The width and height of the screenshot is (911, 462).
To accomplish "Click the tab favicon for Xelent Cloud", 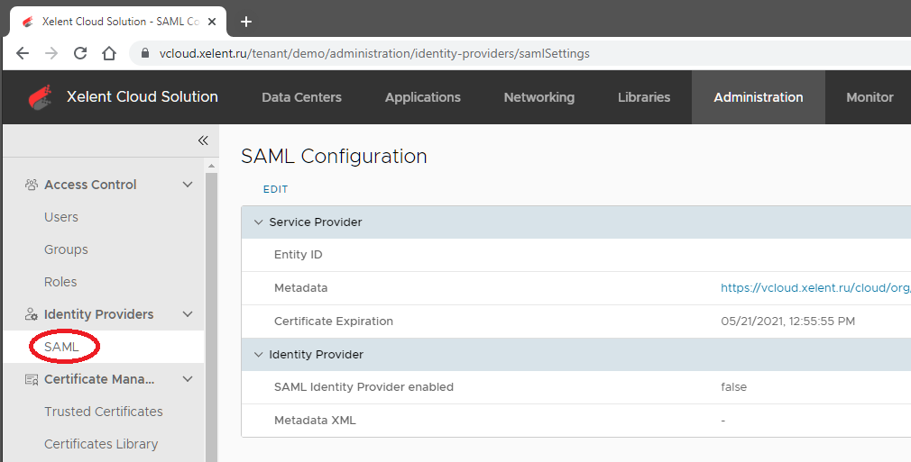I will pos(27,22).
